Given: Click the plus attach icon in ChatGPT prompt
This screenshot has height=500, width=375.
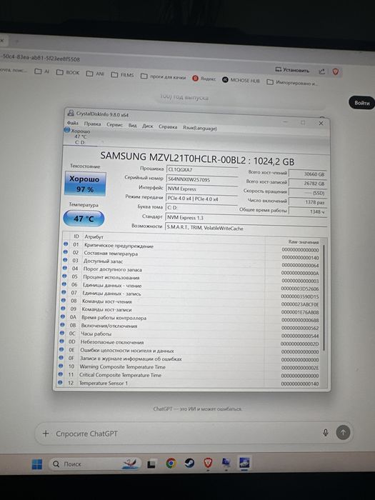Looking at the screenshot, I should click(46, 434).
